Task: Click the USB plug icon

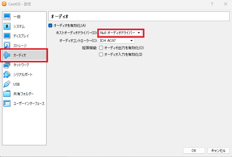Action: 7,84
